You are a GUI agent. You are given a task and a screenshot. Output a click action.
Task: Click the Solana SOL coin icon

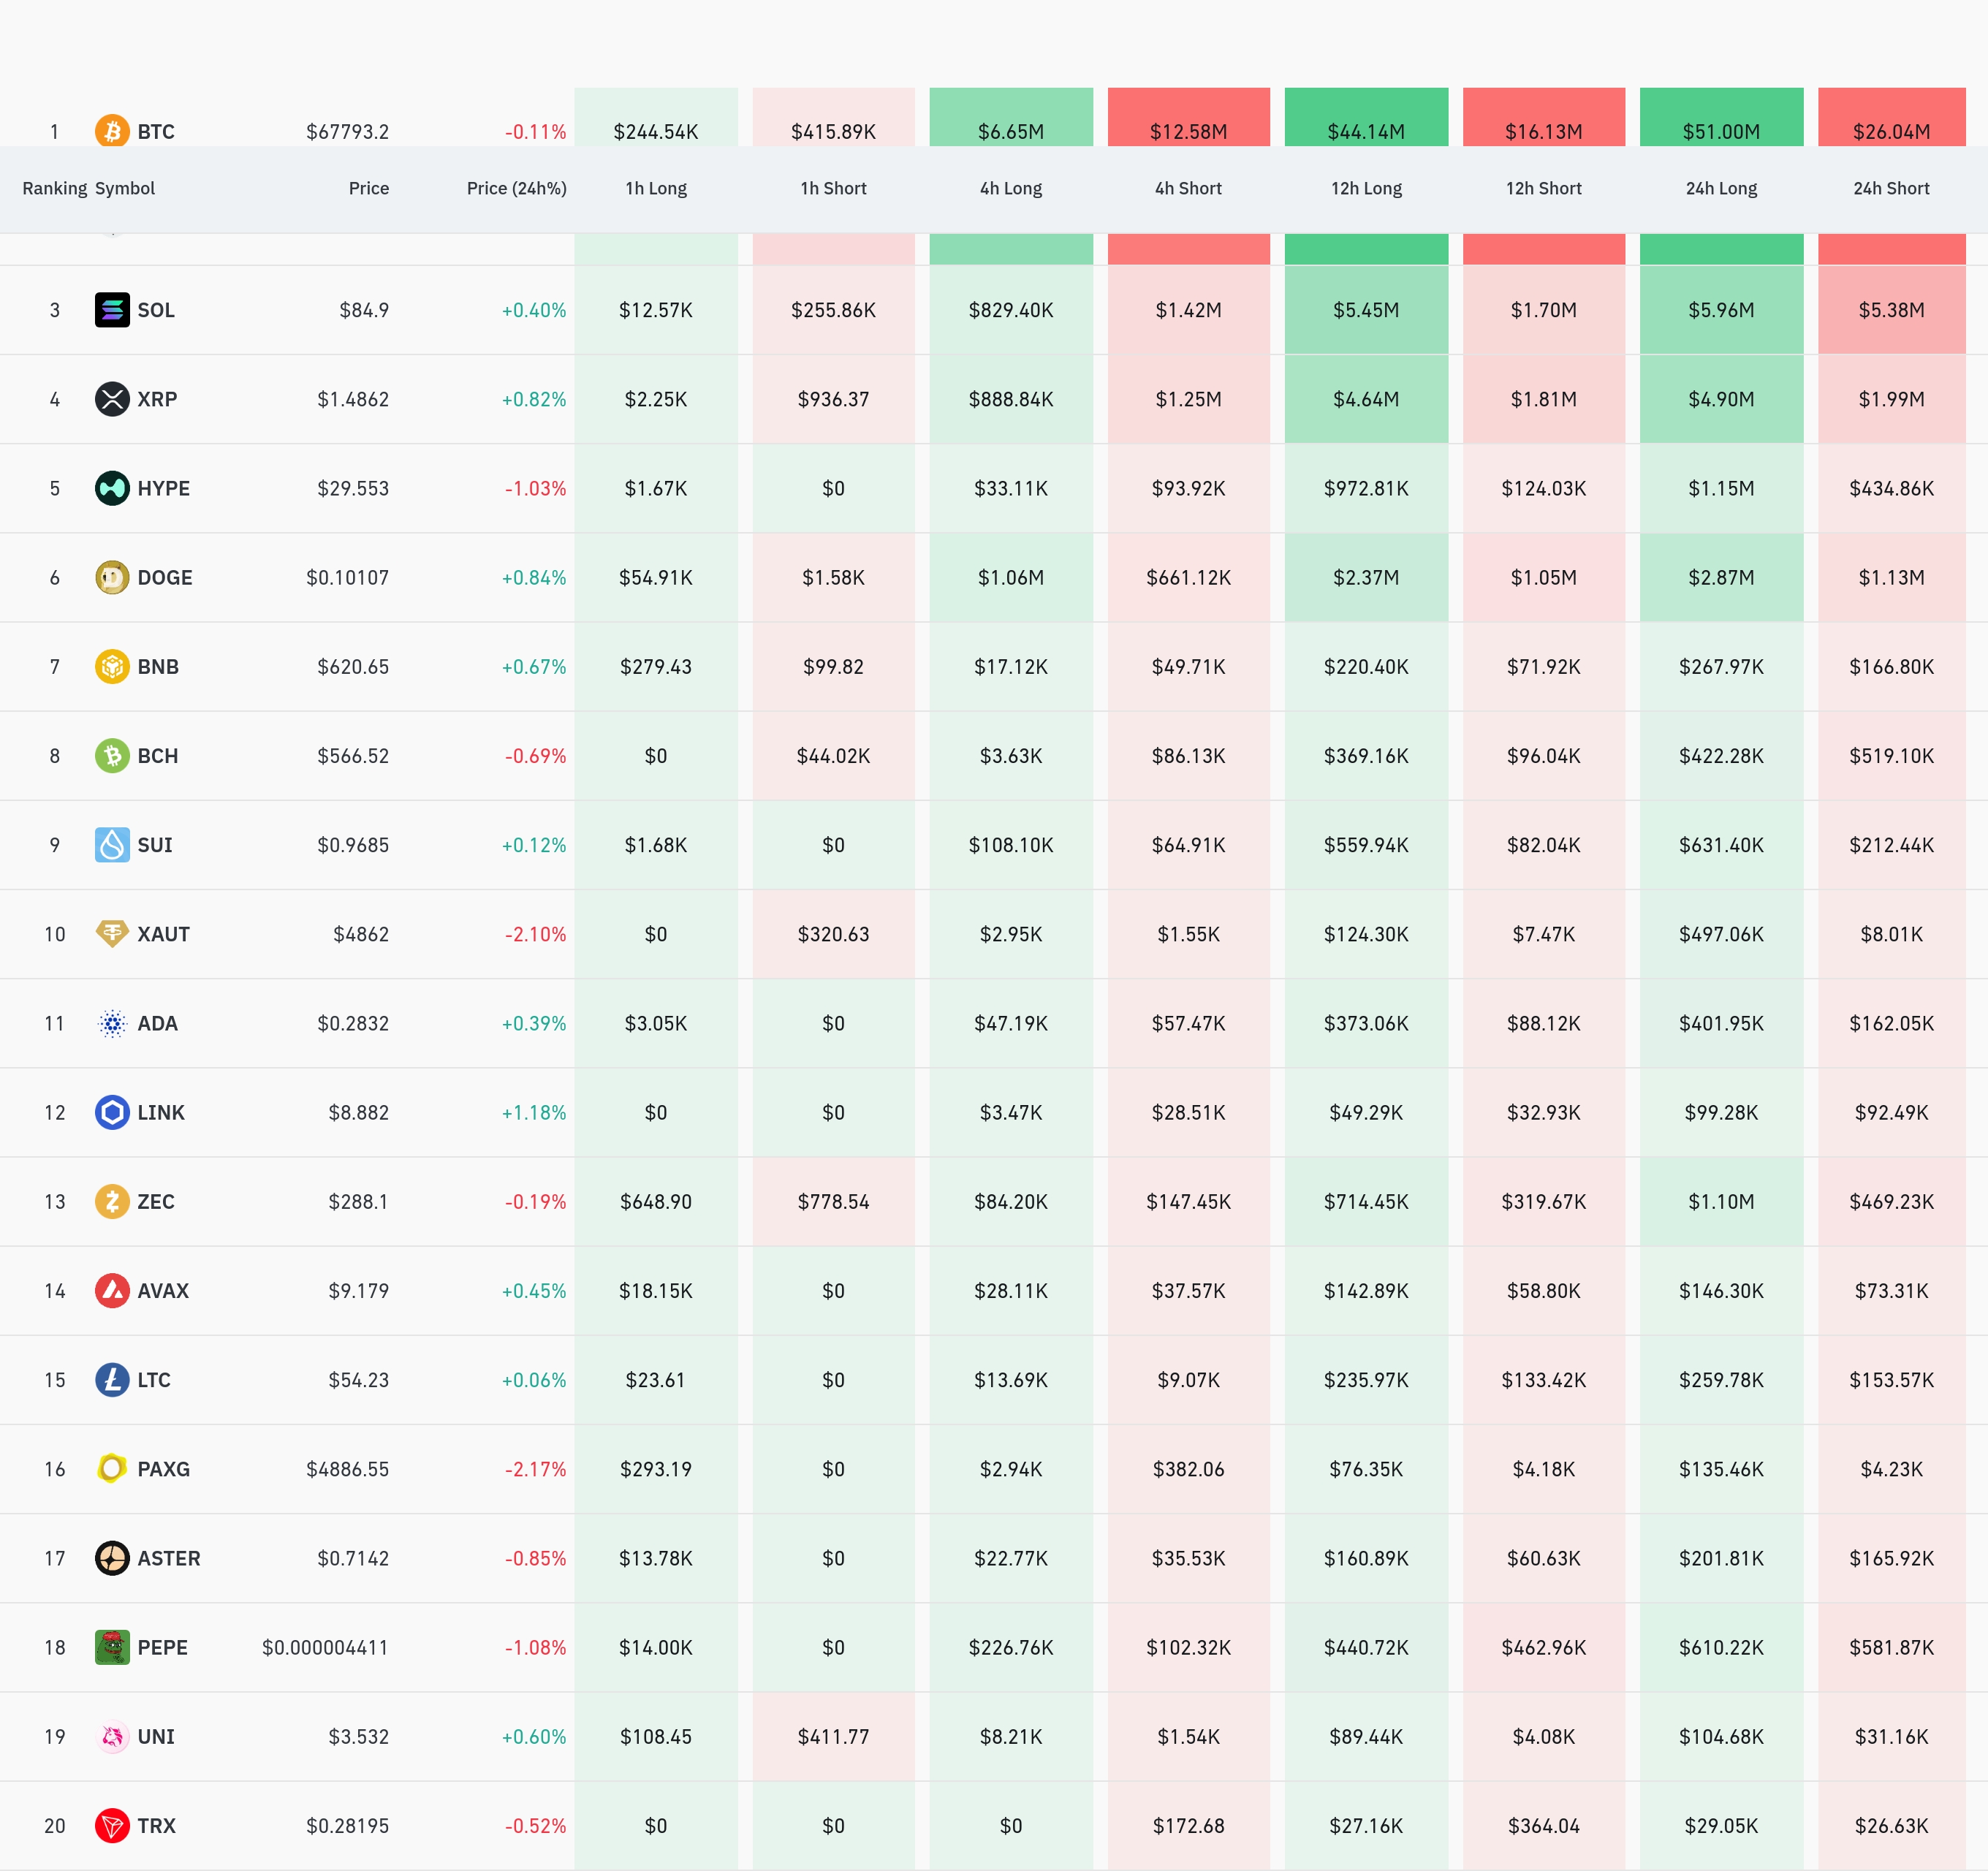[x=112, y=310]
